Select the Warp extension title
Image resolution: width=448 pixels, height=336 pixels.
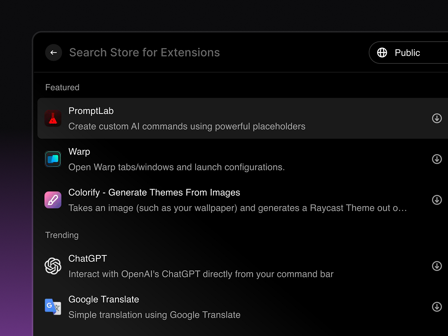(x=79, y=152)
